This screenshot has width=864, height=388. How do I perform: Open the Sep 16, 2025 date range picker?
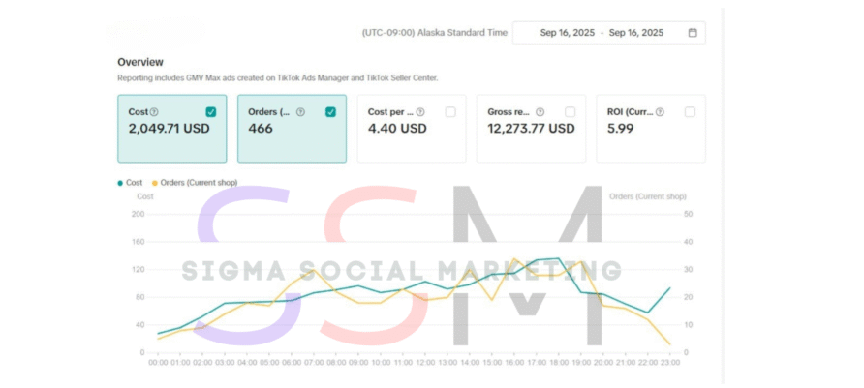tap(608, 33)
